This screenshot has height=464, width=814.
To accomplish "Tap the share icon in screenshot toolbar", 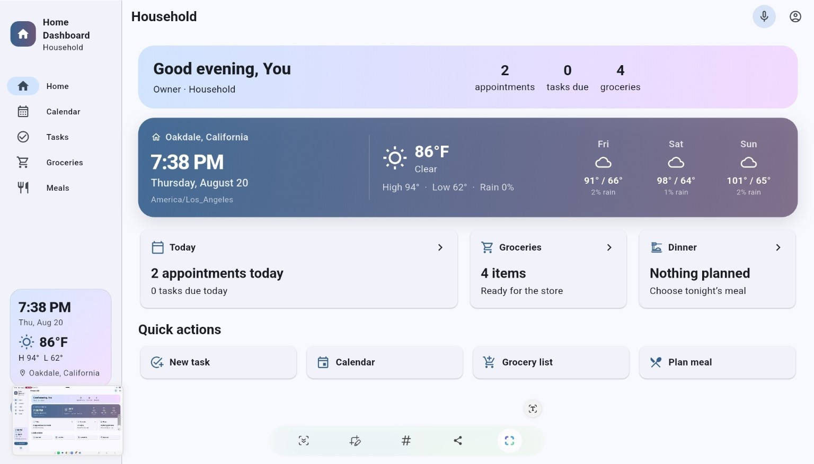I will (458, 441).
